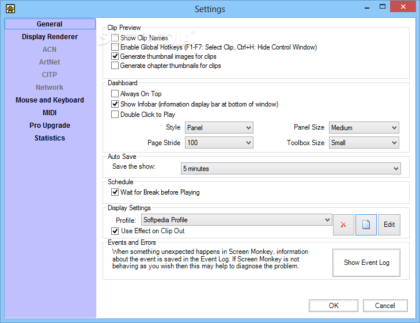Open the Save the show interval dropdown
Screen dimensions: 420x323
point(291,169)
